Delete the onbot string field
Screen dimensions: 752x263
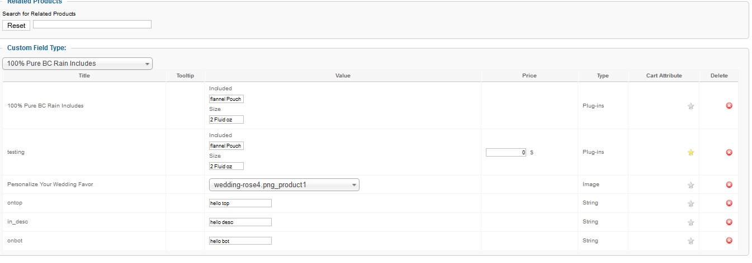point(729,241)
